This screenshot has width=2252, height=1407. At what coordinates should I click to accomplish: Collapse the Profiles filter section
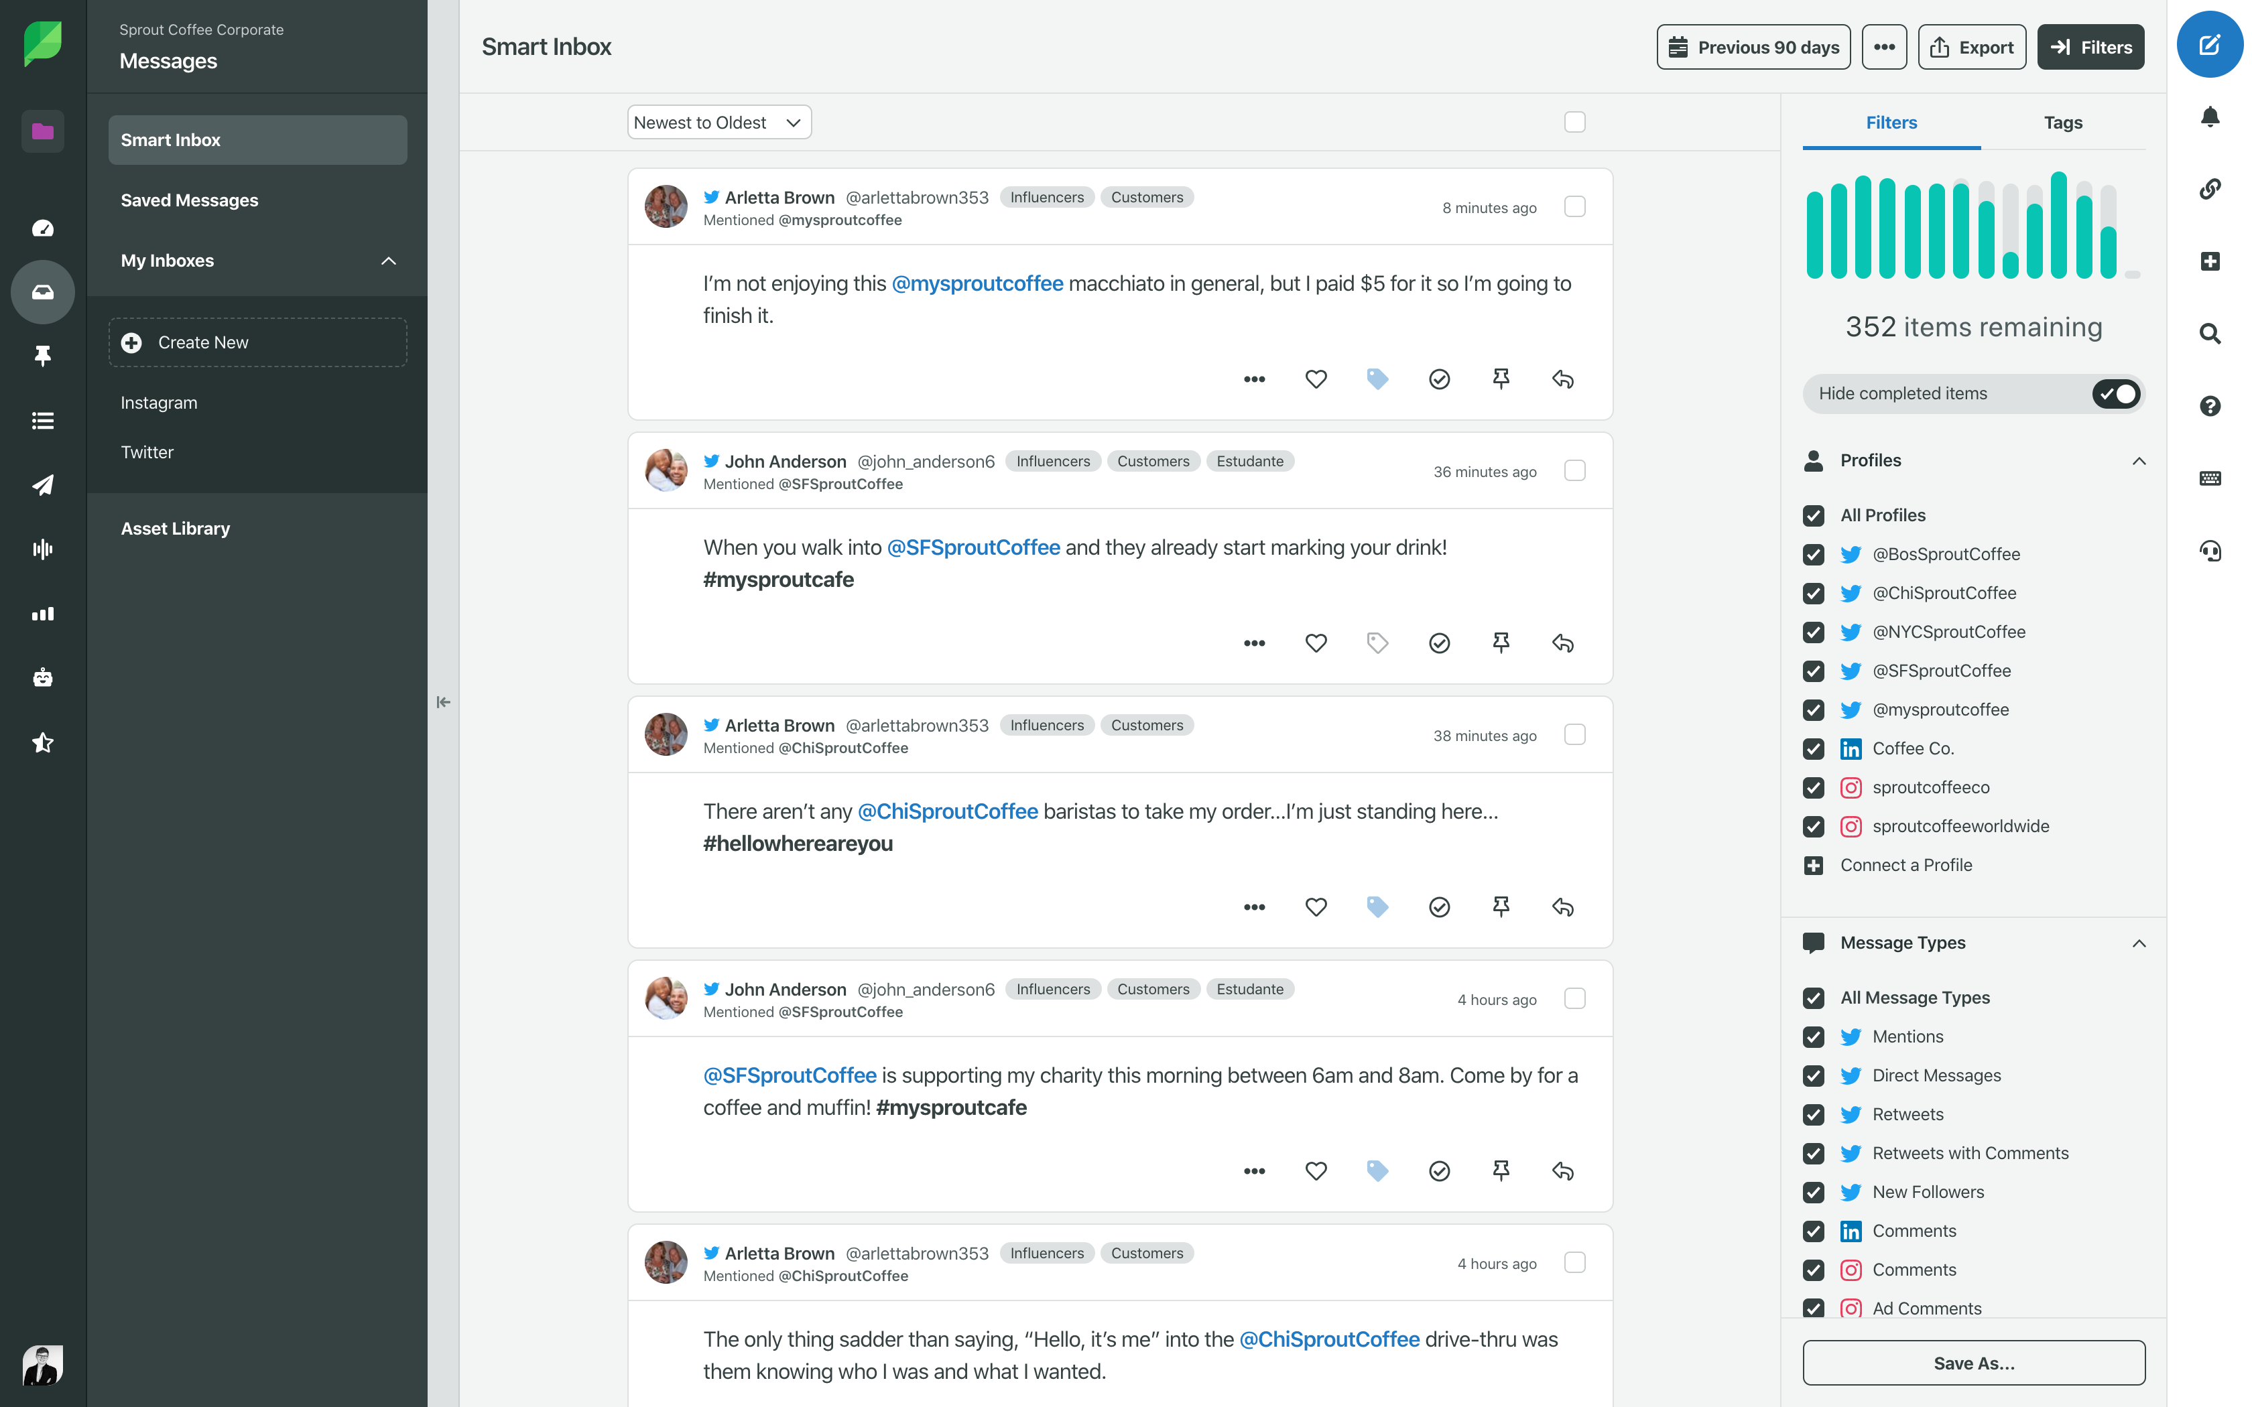click(2137, 461)
